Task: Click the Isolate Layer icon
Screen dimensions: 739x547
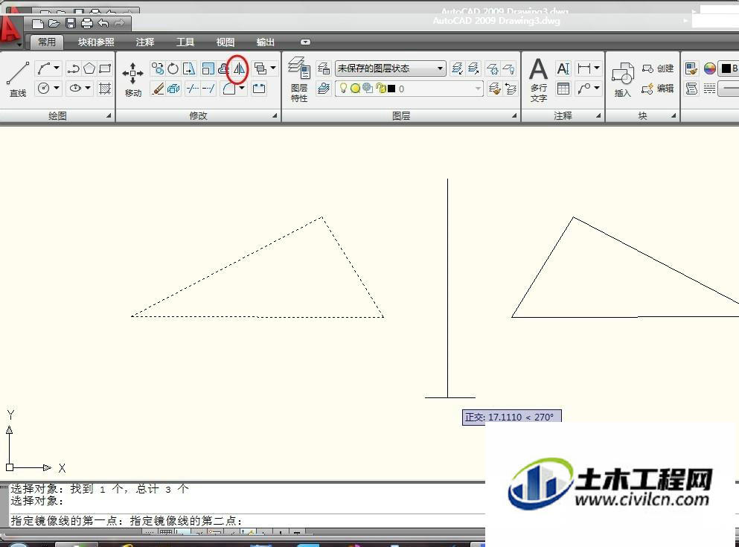Action: [457, 68]
